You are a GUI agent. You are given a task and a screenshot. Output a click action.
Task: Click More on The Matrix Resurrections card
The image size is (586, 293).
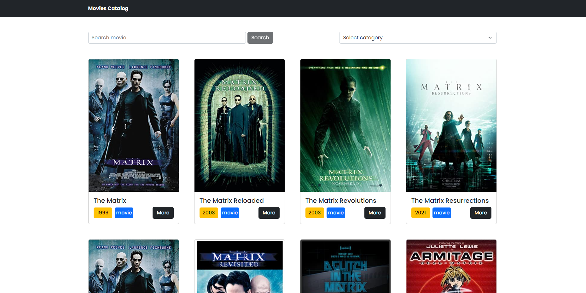(481, 213)
